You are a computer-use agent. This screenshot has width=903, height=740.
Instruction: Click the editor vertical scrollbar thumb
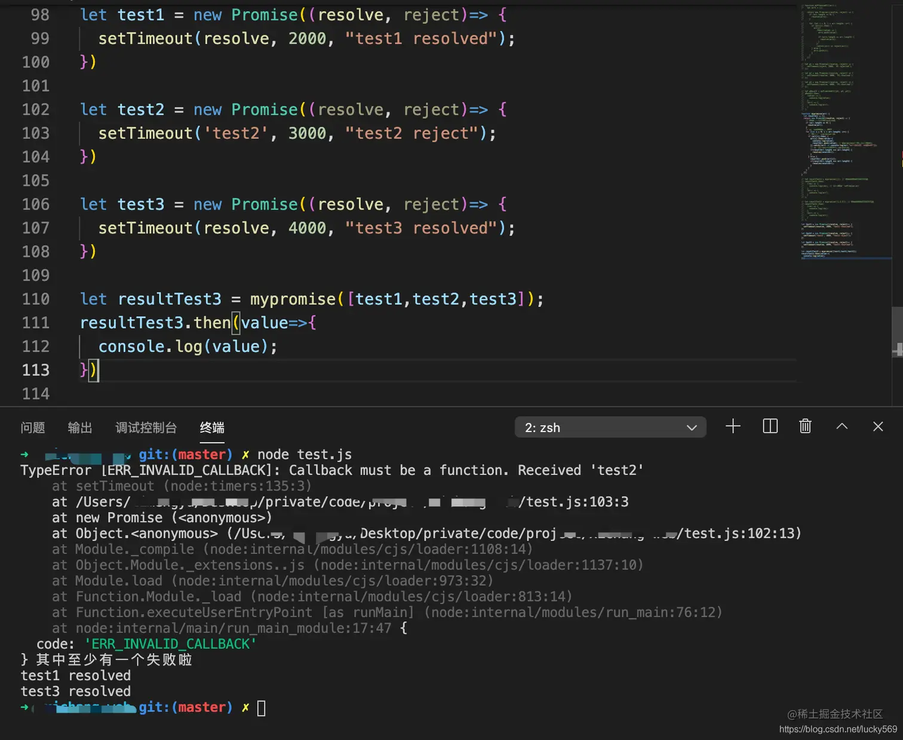pos(897,331)
